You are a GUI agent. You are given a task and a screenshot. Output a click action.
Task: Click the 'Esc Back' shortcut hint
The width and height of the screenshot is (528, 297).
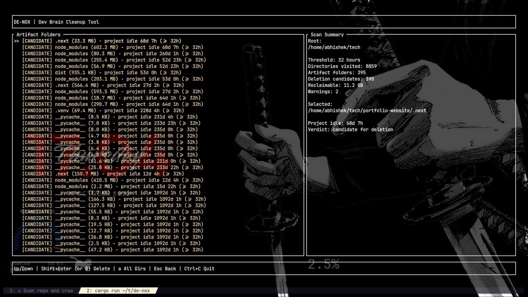coord(165,268)
